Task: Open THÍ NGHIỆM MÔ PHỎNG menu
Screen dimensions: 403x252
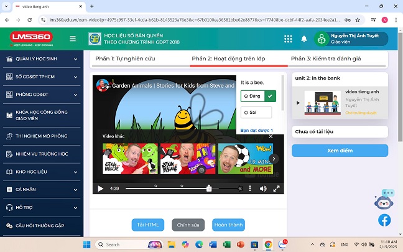Action: click(42, 136)
